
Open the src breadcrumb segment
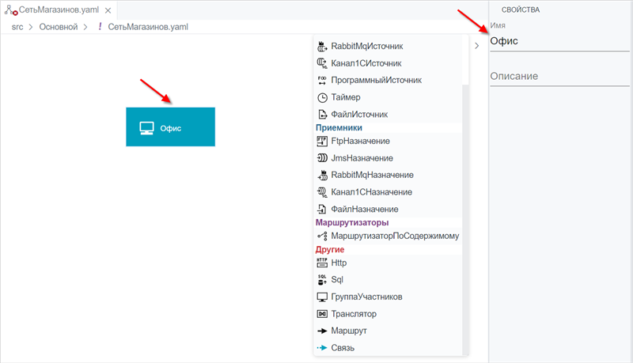[x=17, y=27]
